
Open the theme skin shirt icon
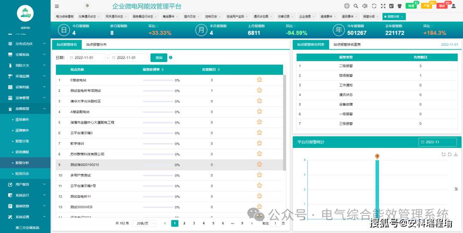click(x=400, y=6)
